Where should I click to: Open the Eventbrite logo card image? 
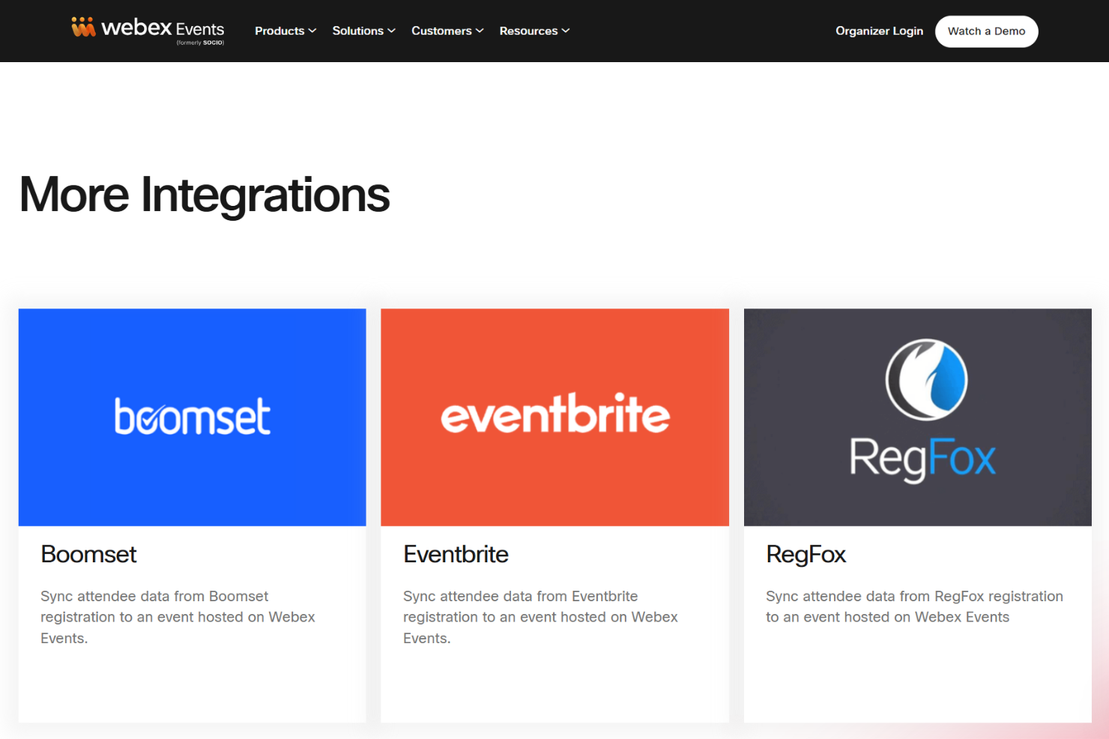[x=554, y=417]
